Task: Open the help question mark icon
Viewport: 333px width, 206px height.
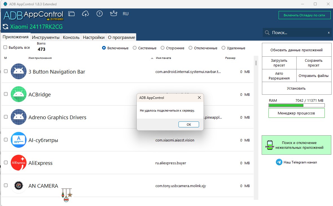Action: click(x=99, y=14)
